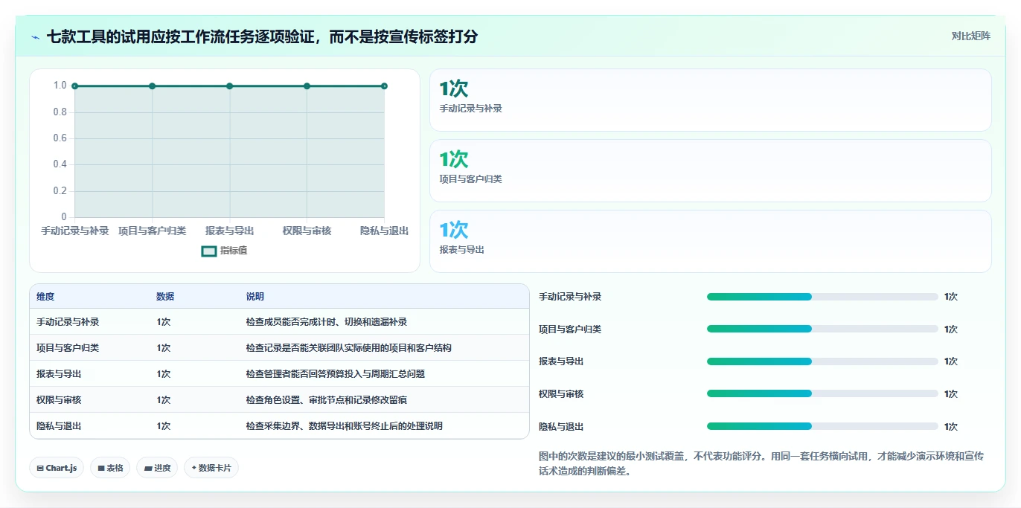
Task: Click the 0.8 y-axis tick label
Action: (x=60, y=112)
